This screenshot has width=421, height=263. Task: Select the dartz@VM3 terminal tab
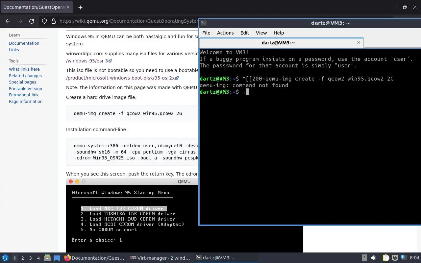click(x=281, y=43)
